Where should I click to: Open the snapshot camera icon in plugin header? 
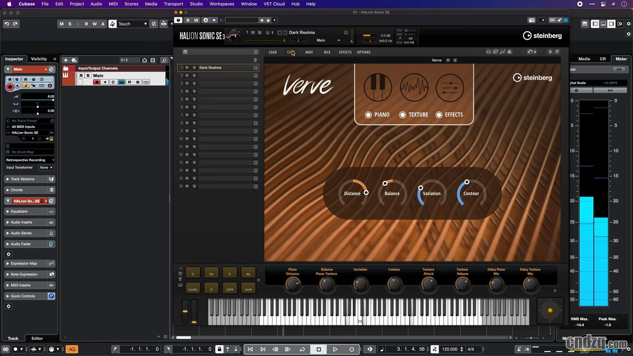click(x=532, y=20)
